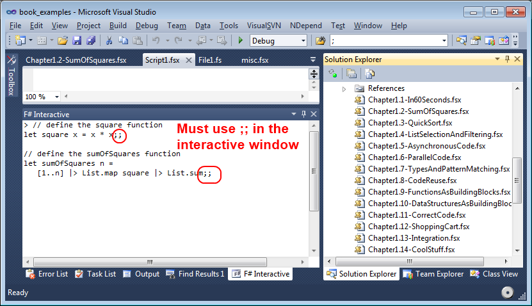Open the Debug configuration dropdown
This screenshot has width=532, height=306.
coord(303,41)
